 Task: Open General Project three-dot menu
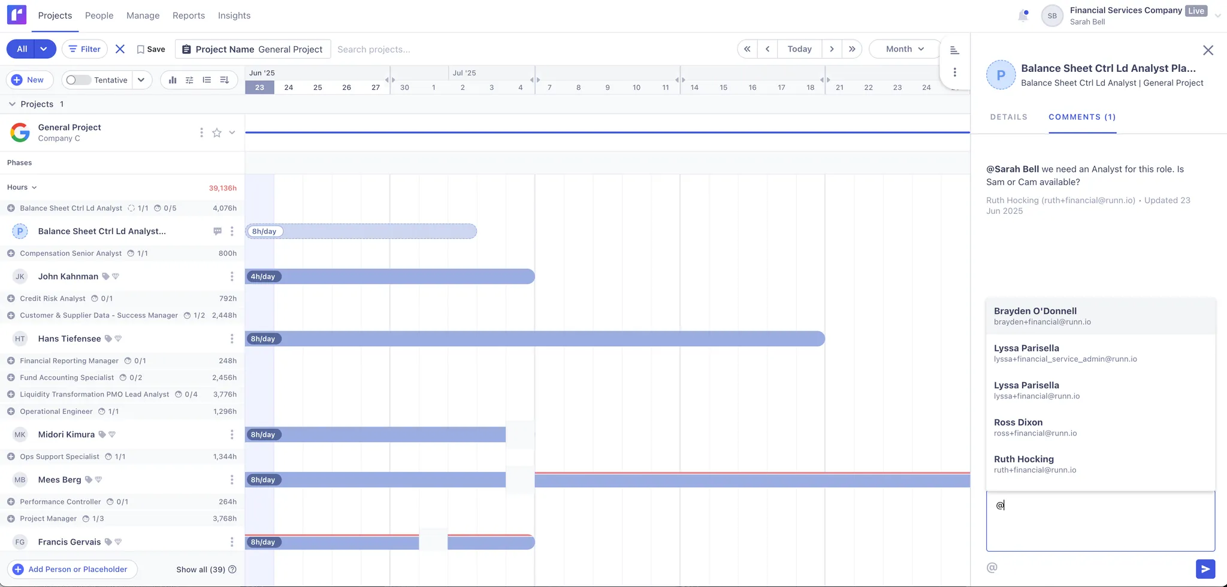tap(201, 132)
